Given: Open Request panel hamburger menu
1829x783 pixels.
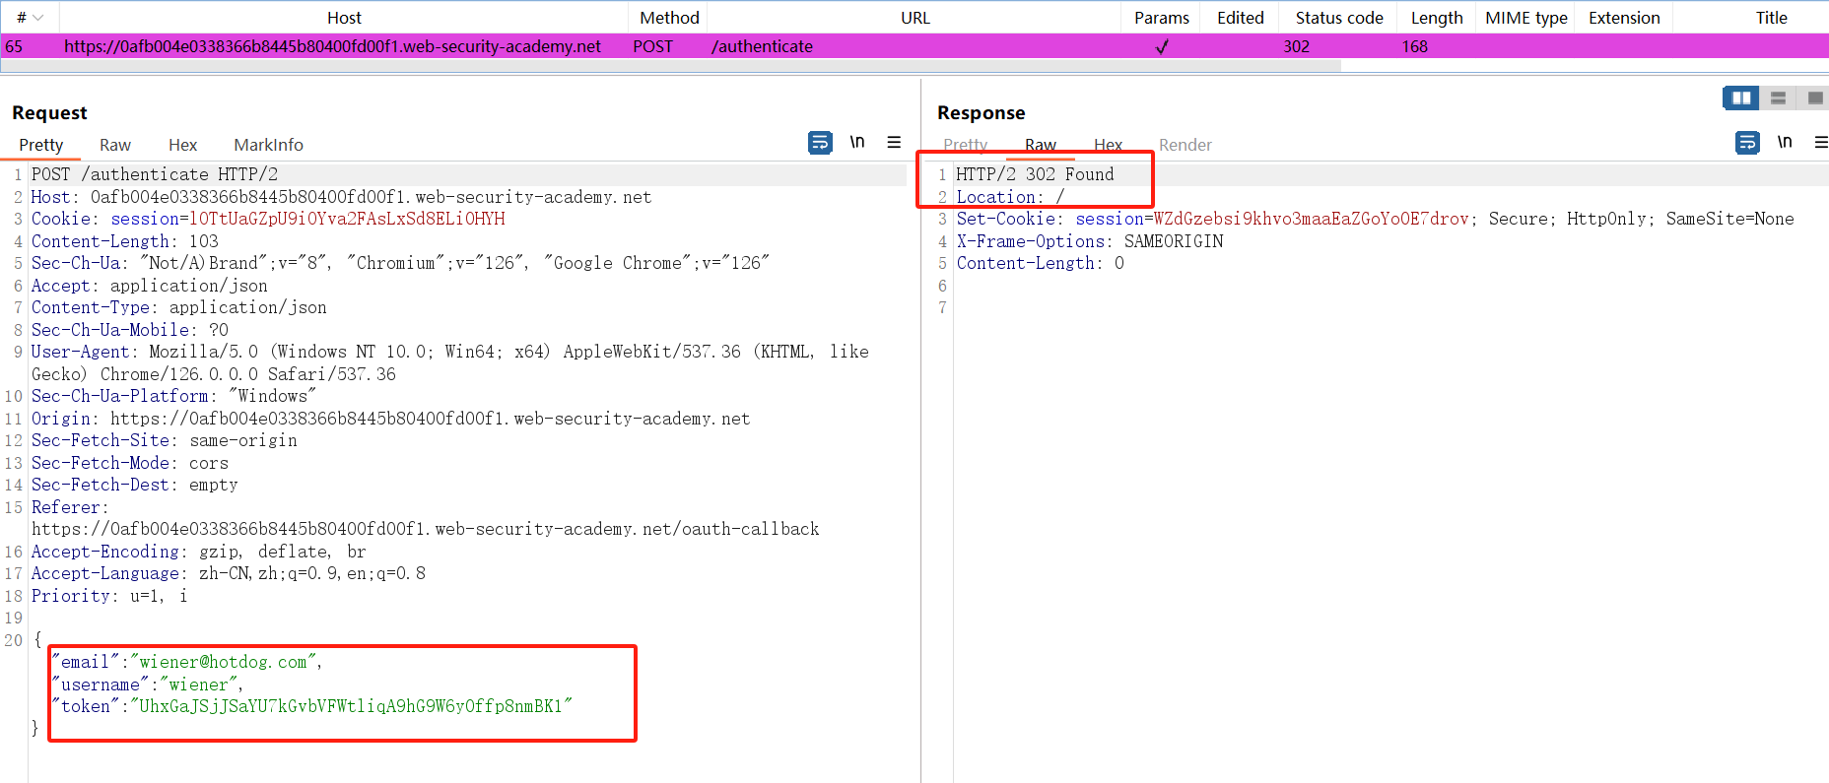Looking at the screenshot, I should pyautogui.click(x=894, y=143).
